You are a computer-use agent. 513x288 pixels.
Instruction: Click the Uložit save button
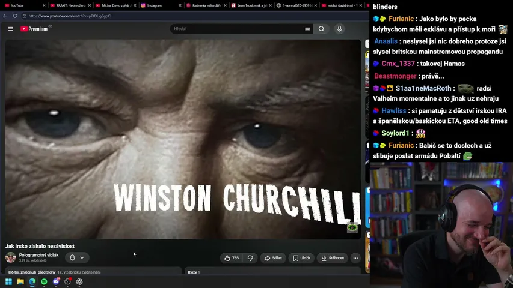coord(301,258)
